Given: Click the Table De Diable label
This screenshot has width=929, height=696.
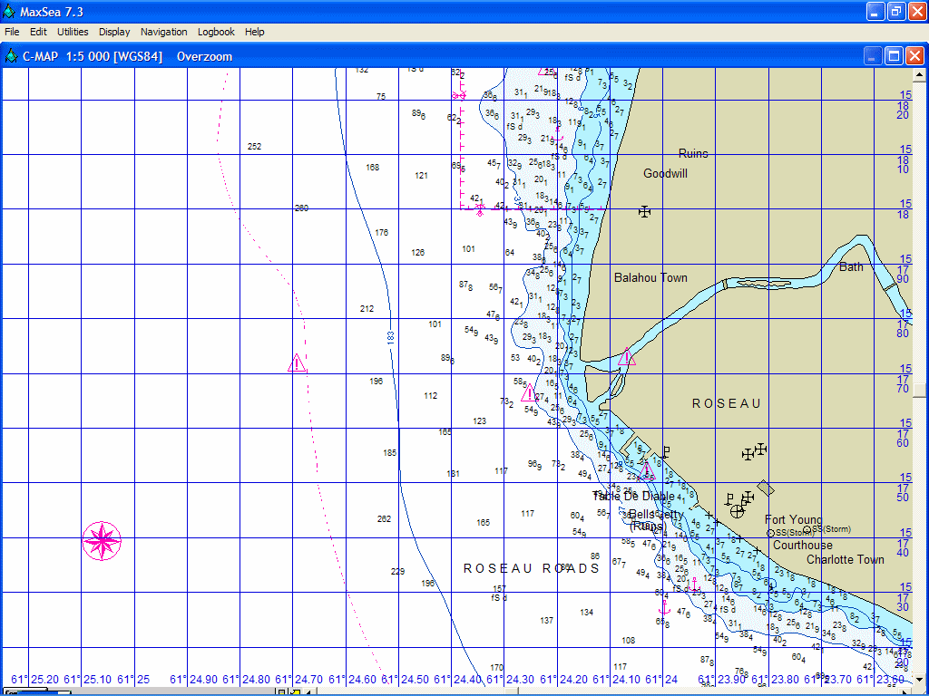Looking at the screenshot, I should point(633,496).
